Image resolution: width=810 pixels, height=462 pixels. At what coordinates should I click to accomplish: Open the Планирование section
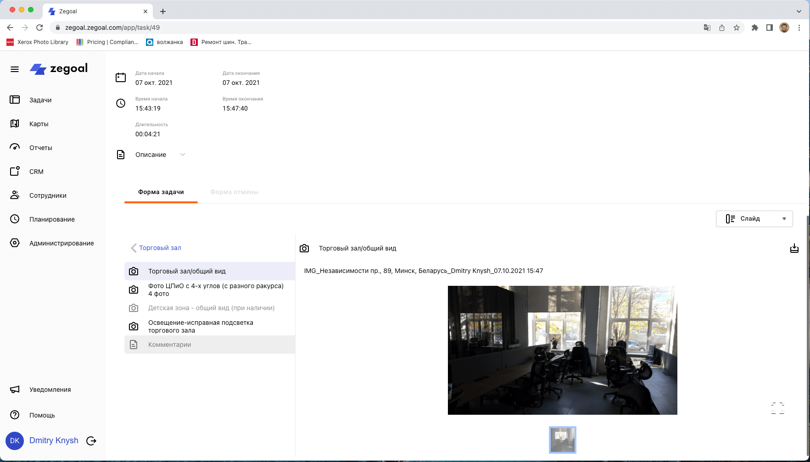[52, 219]
